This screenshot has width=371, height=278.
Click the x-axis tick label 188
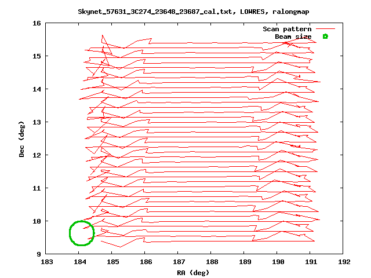point(212,262)
